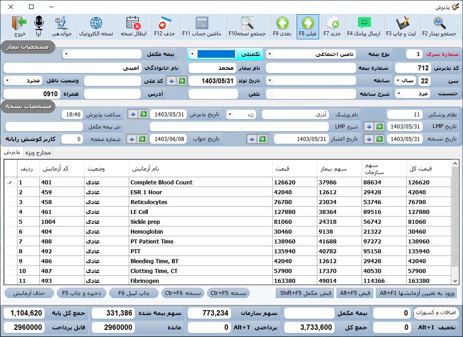
Task: Open the جنسیت gender dropdown
Action: (x=399, y=94)
